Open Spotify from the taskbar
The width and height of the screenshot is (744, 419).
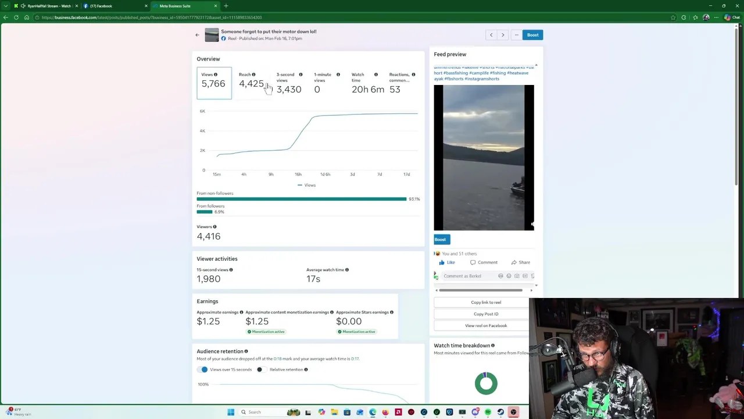(488, 412)
